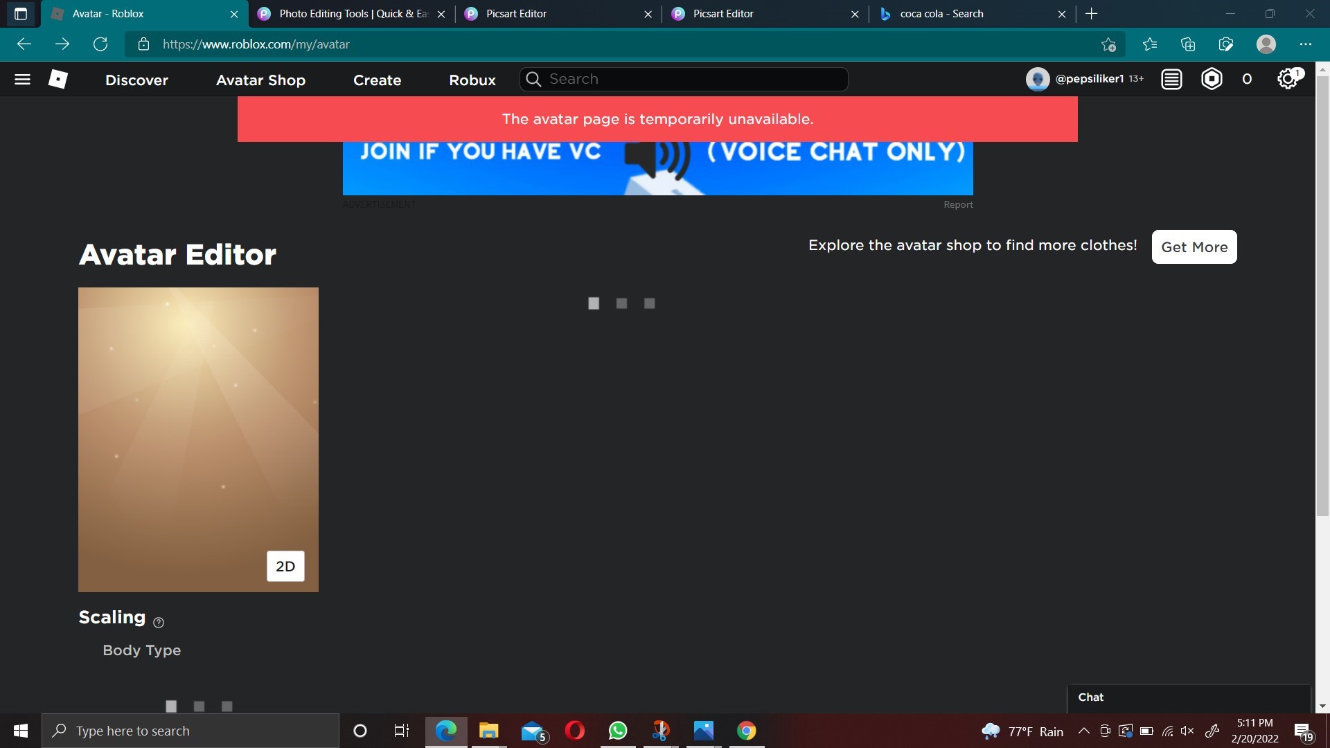Open the tab actions menu icon
Image resolution: width=1330 pixels, height=748 pixels.
21,14
